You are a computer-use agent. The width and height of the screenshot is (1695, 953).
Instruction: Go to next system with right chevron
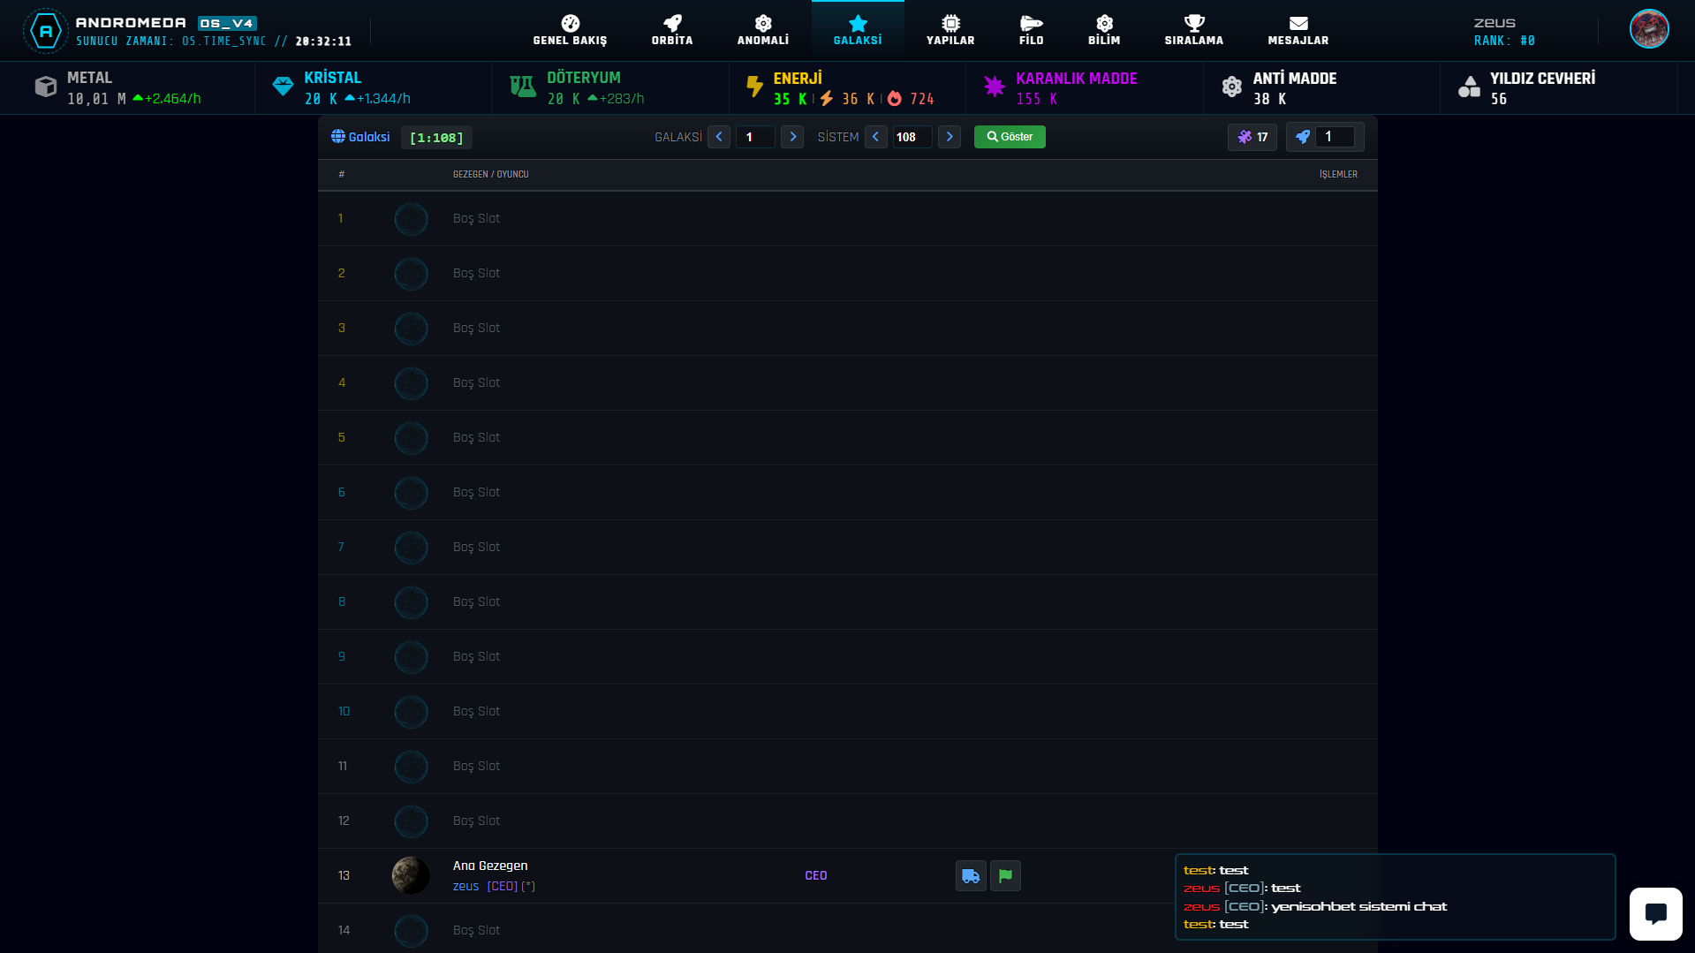pyautogui.click(x=950, y=137)
